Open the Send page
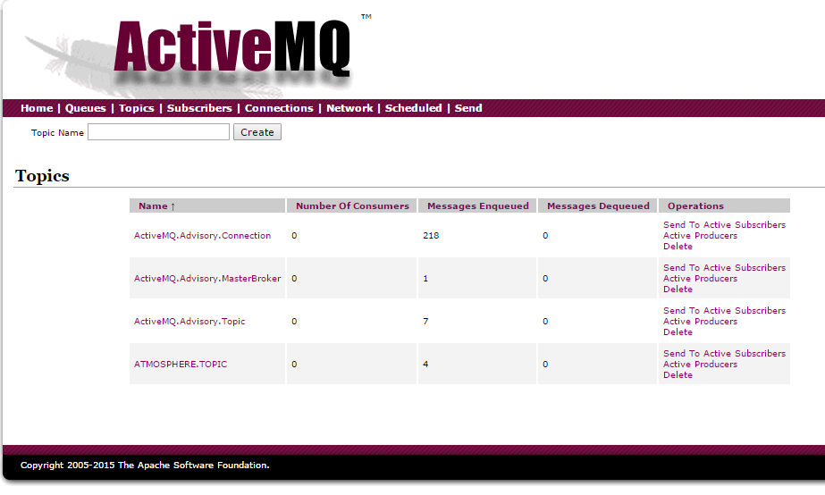Image resolution: width=825 pixels, height=495 pixels. pyautogui.click(x=468, y=108)
